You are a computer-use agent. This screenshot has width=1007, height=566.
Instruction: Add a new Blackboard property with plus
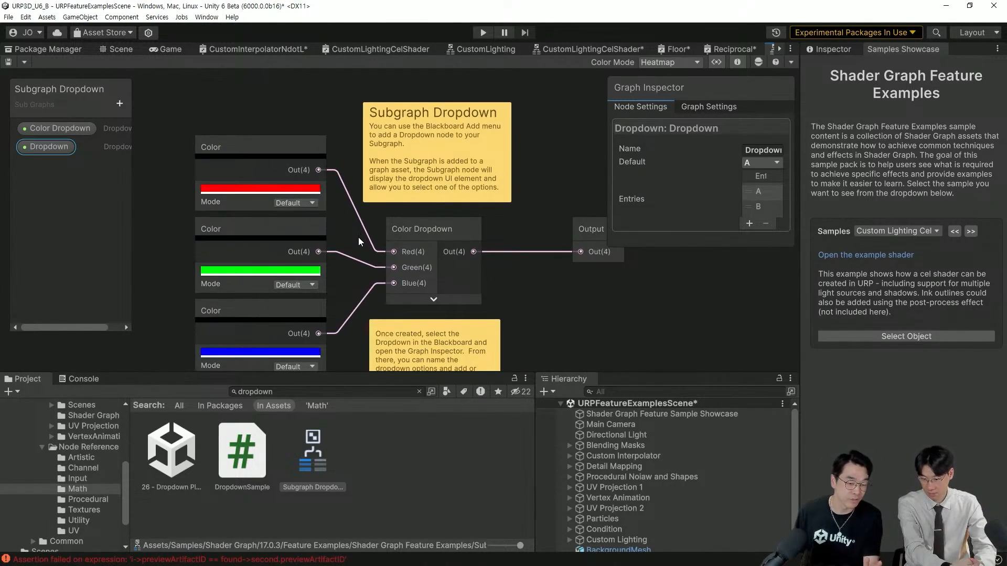pos(120,103)
